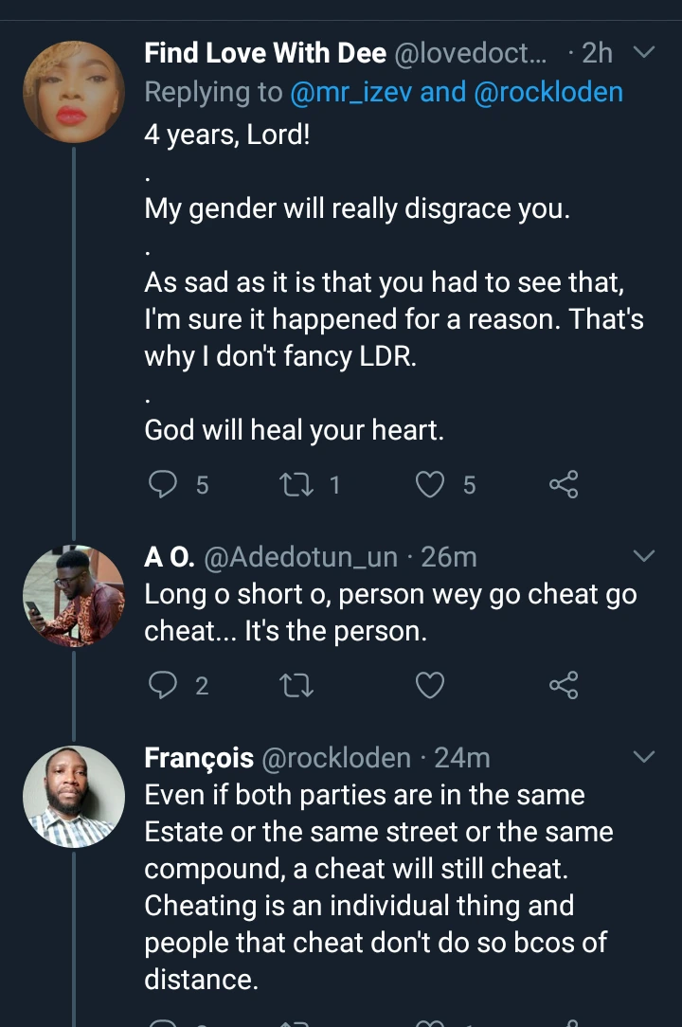Image resolution: width=682 pixels, height=1027 pixels.
Task: Like A O.'s tweet about cheating
Action: tap(431, 684)
